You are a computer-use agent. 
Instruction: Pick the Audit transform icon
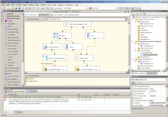(6, 26)
